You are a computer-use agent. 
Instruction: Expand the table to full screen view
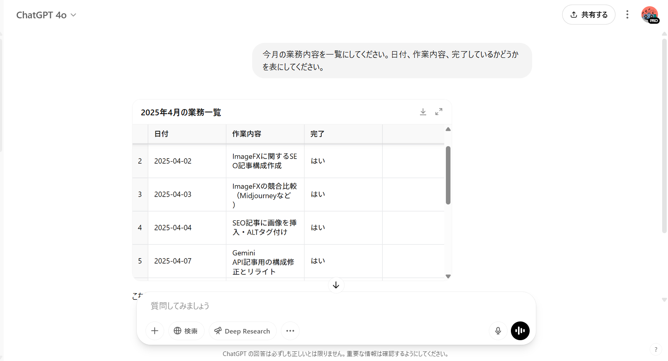[x=439, y=112]
